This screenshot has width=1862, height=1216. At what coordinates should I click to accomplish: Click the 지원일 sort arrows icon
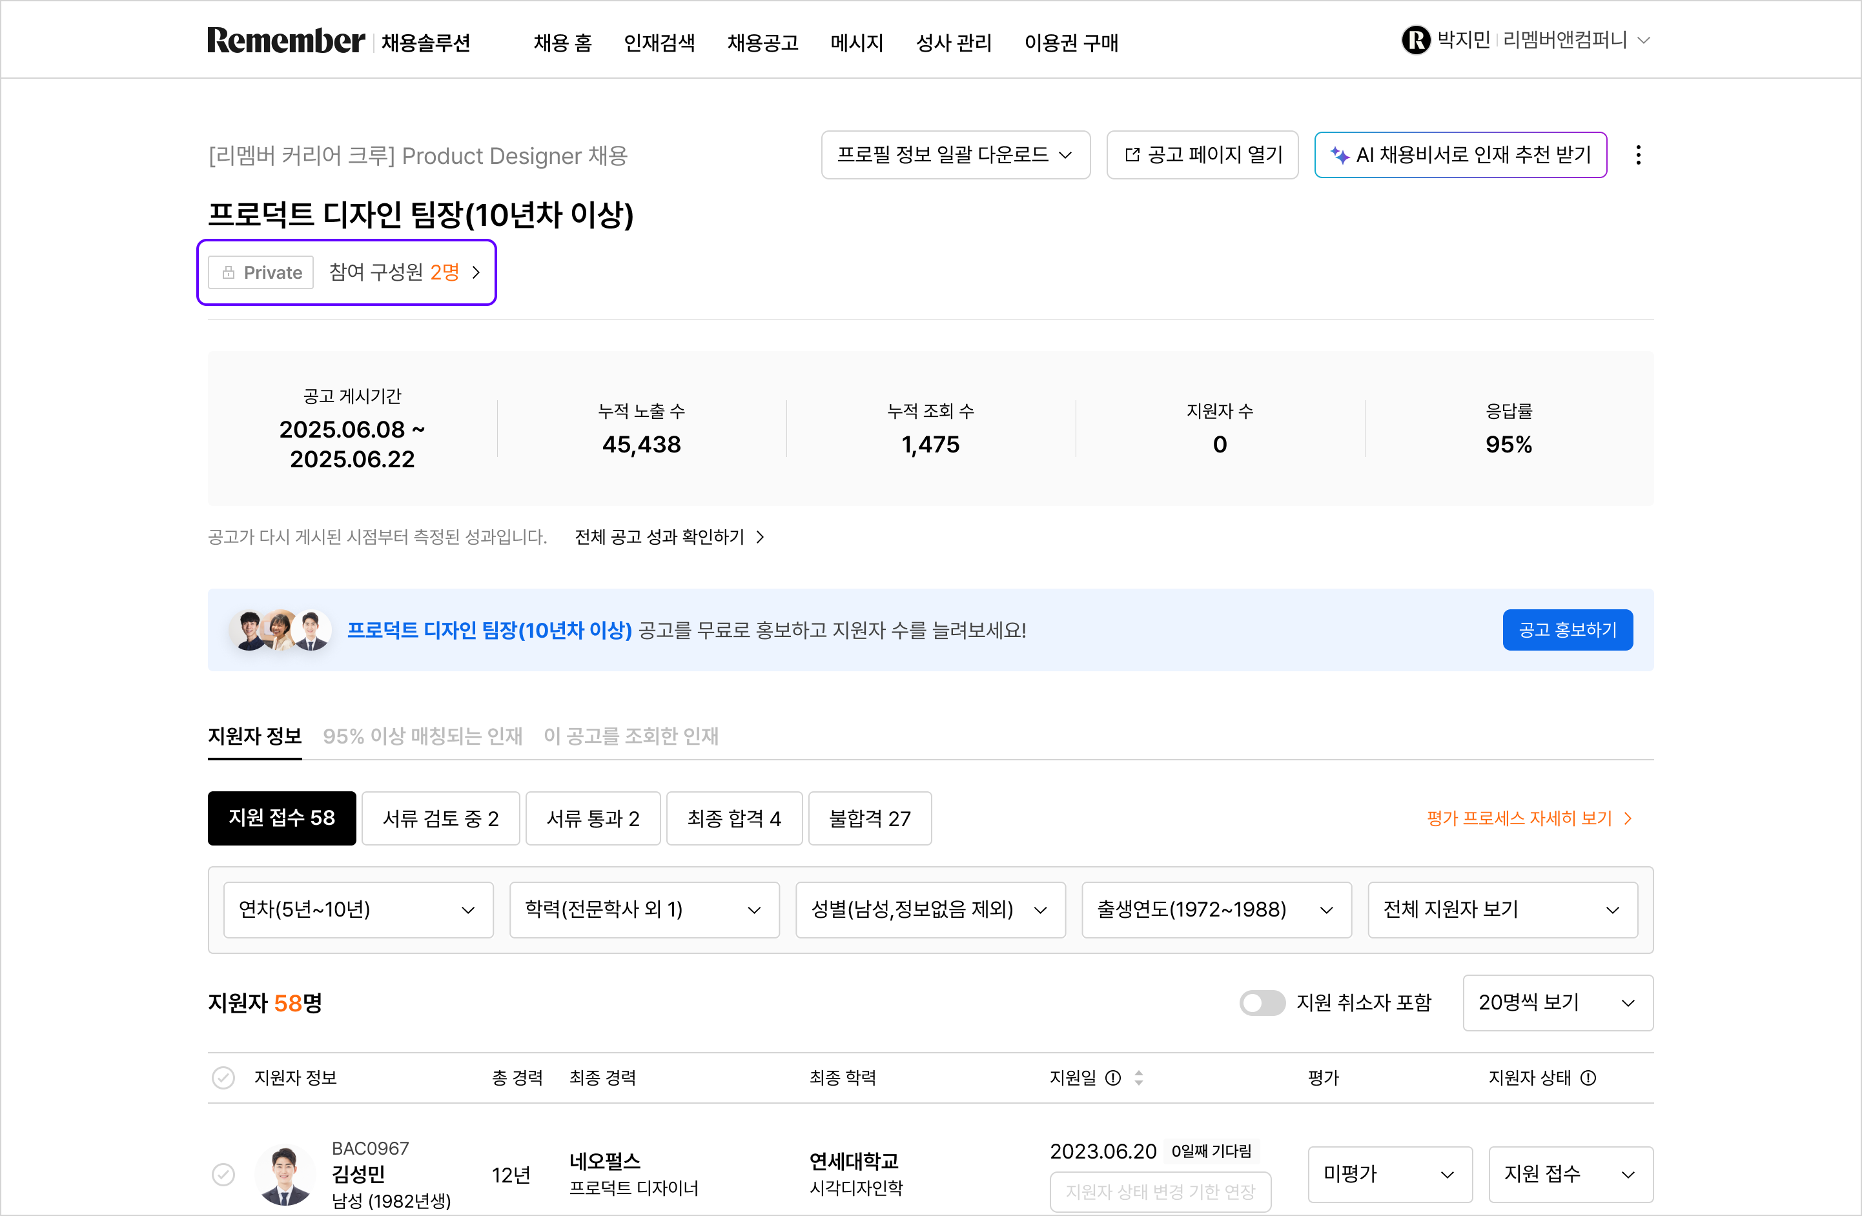coord(1138,1078)
